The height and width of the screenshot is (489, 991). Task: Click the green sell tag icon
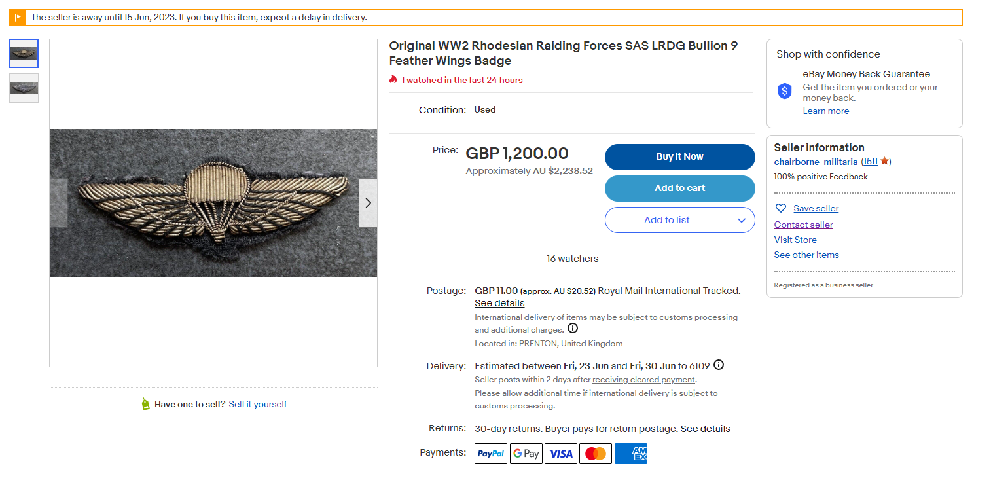pyautogui.click(x=145, y=404)
